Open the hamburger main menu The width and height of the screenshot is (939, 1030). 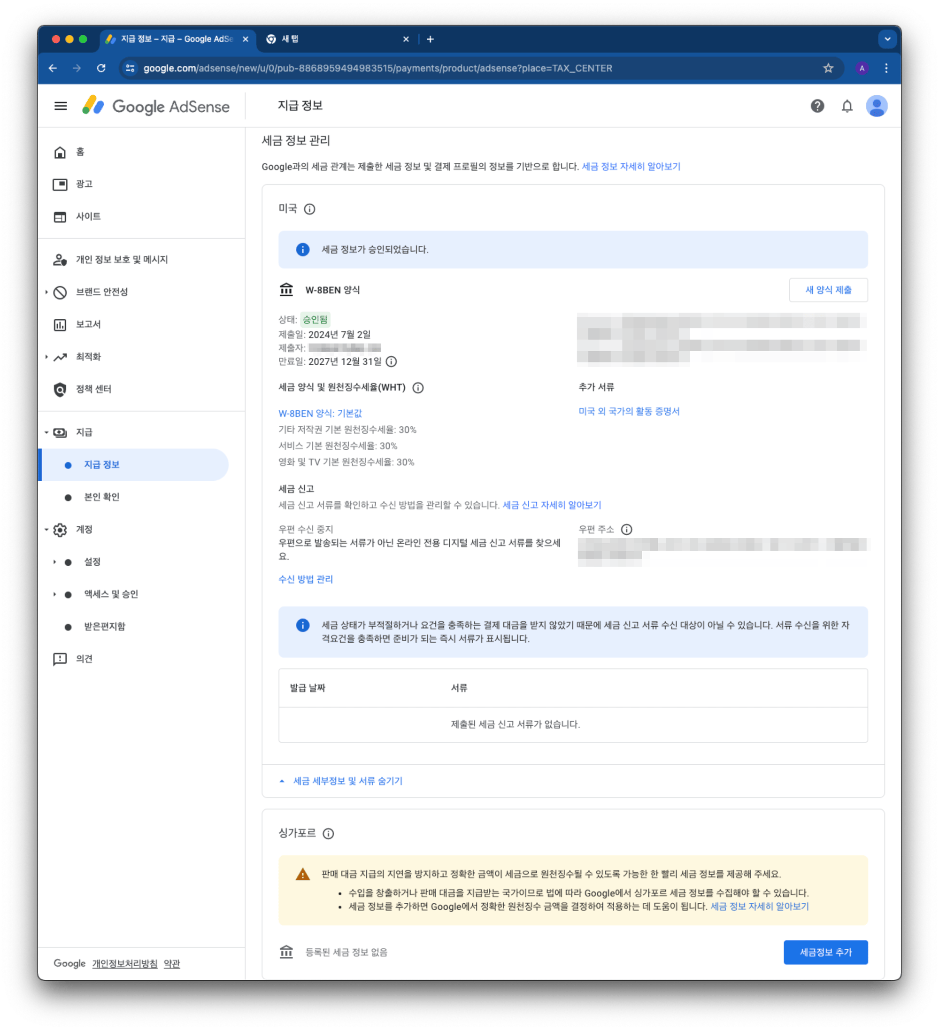point(60,106)
